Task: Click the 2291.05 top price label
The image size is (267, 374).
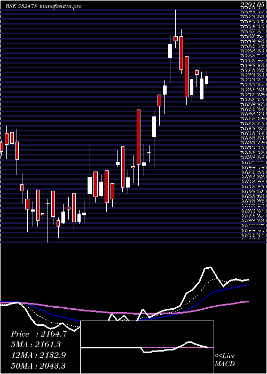Action: [x=253, y=4]
